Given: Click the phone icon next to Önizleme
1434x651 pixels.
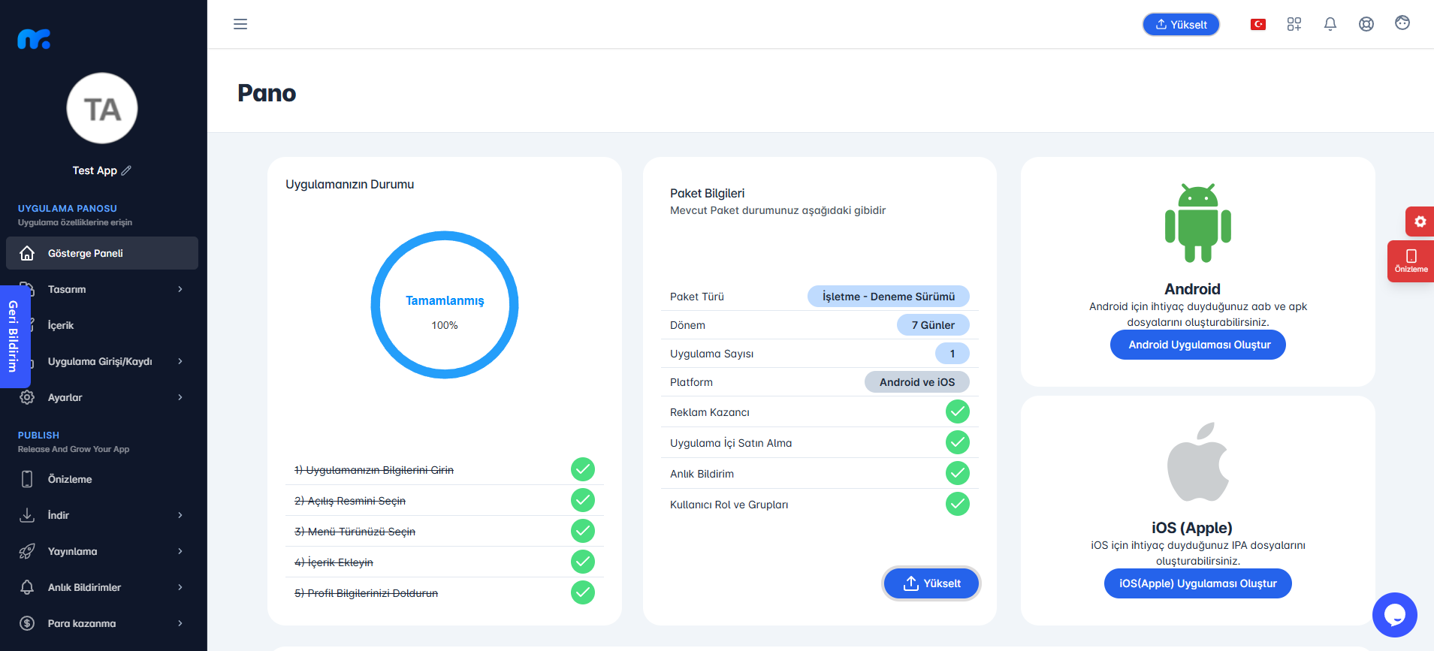Looking at the screenshot, I should click(x=27, y=479).
